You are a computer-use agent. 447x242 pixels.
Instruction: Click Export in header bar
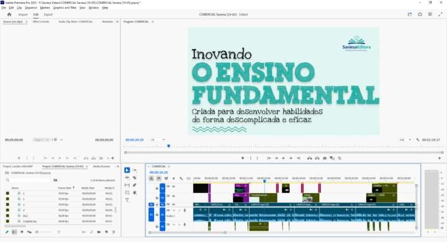[x=48, y=14]
